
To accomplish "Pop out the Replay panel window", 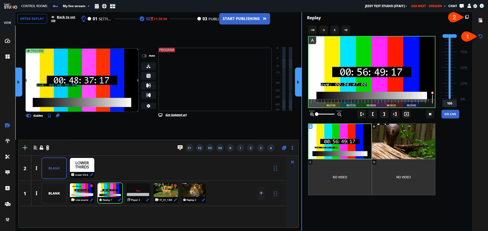I will [x=467, y=17].
